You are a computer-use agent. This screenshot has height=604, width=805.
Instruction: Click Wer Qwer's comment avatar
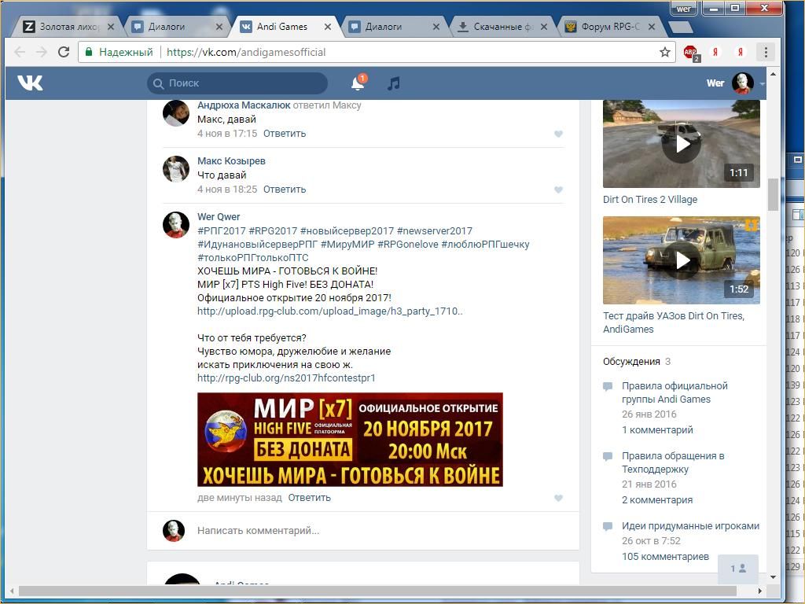tap(176, 225)
